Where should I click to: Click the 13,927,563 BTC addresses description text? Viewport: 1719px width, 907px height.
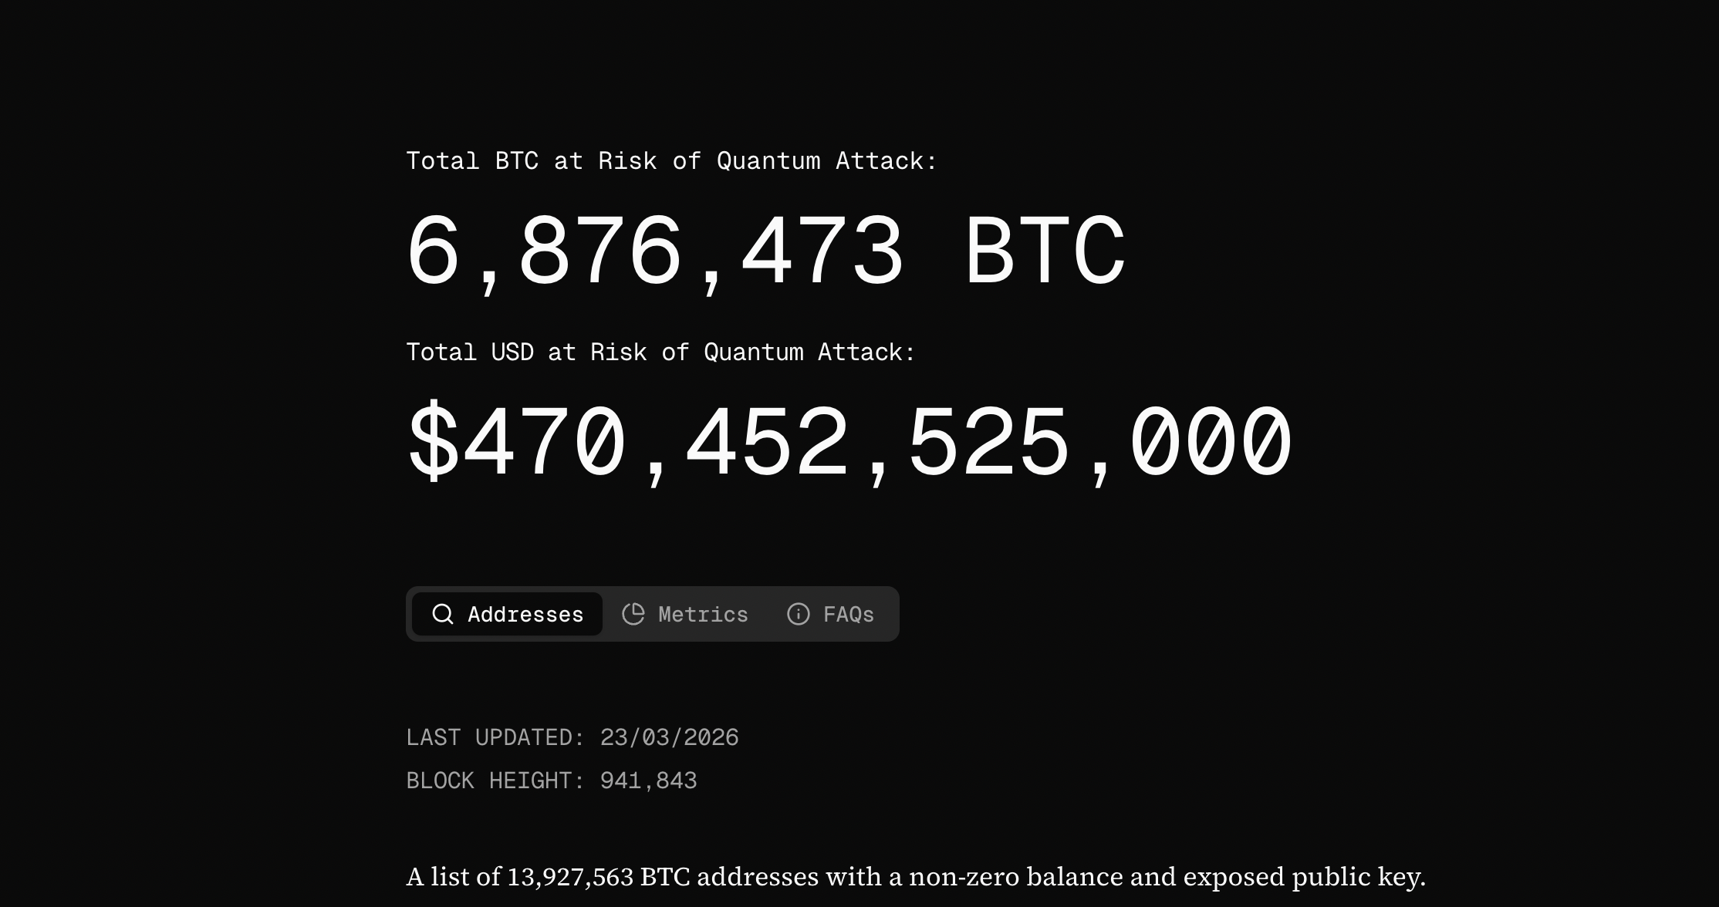coord(917,877)
